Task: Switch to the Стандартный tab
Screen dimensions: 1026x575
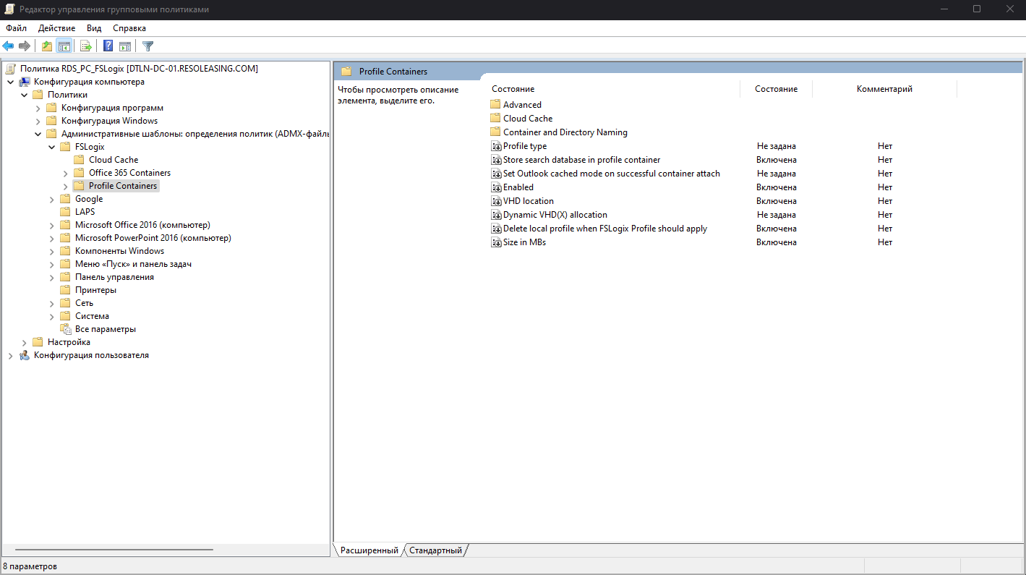Action: [435, 550]
